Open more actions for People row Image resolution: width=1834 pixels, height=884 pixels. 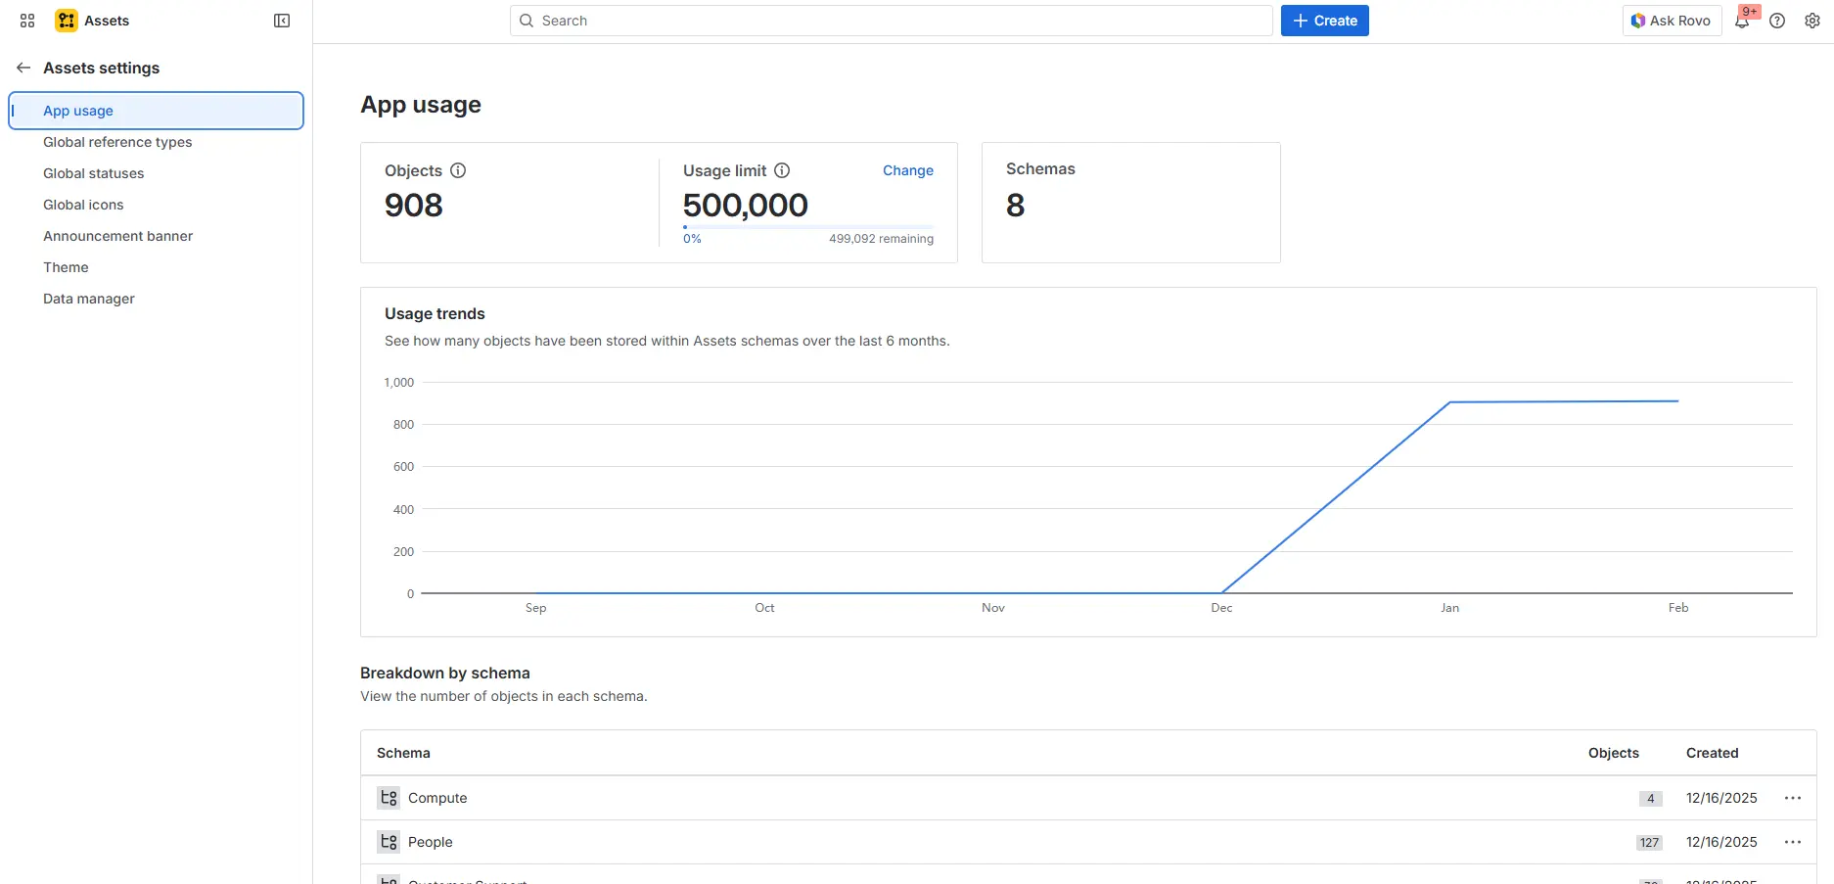(x=1793, y=842)
